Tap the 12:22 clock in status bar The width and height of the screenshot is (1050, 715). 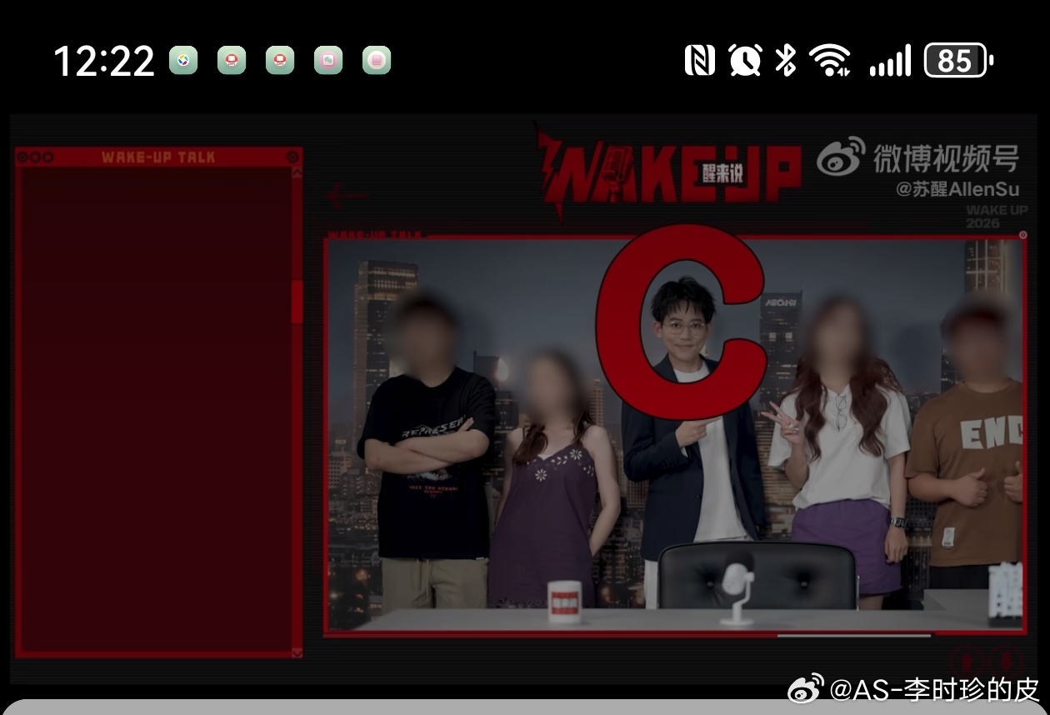pyautogui.click(x=104, y=61)
